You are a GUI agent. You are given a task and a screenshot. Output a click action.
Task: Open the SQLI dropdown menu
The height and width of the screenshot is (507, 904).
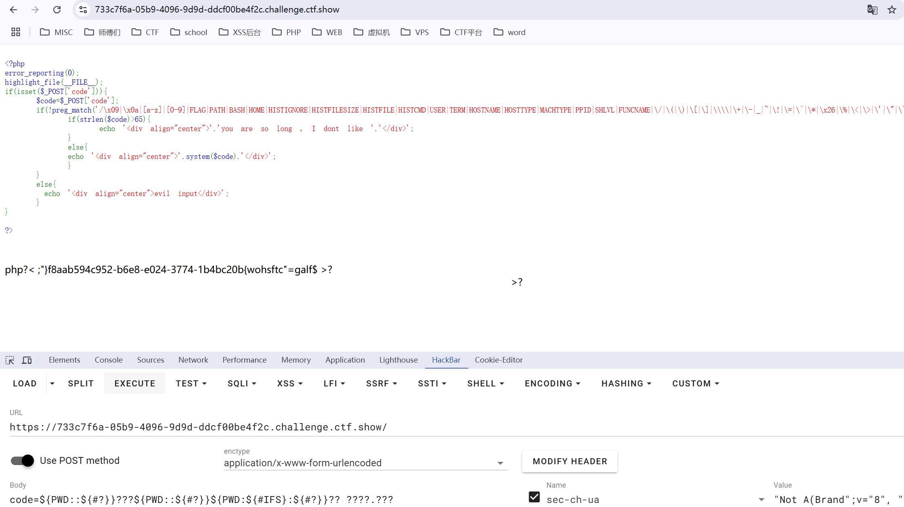pyautogui.click(x=242, y=384)
